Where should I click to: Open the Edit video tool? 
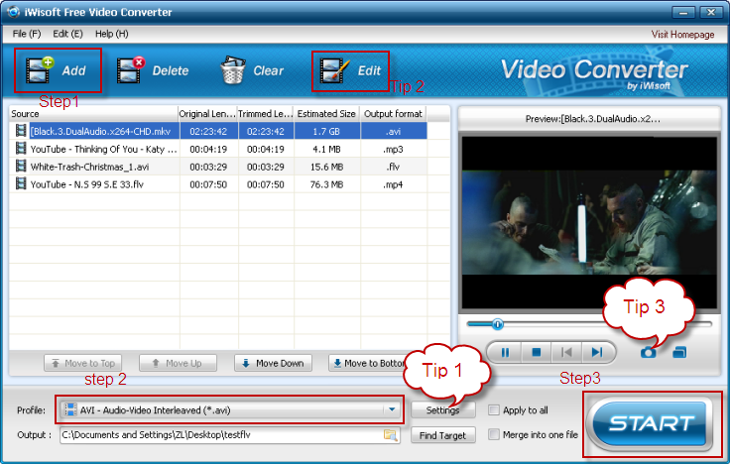(350, 70)
